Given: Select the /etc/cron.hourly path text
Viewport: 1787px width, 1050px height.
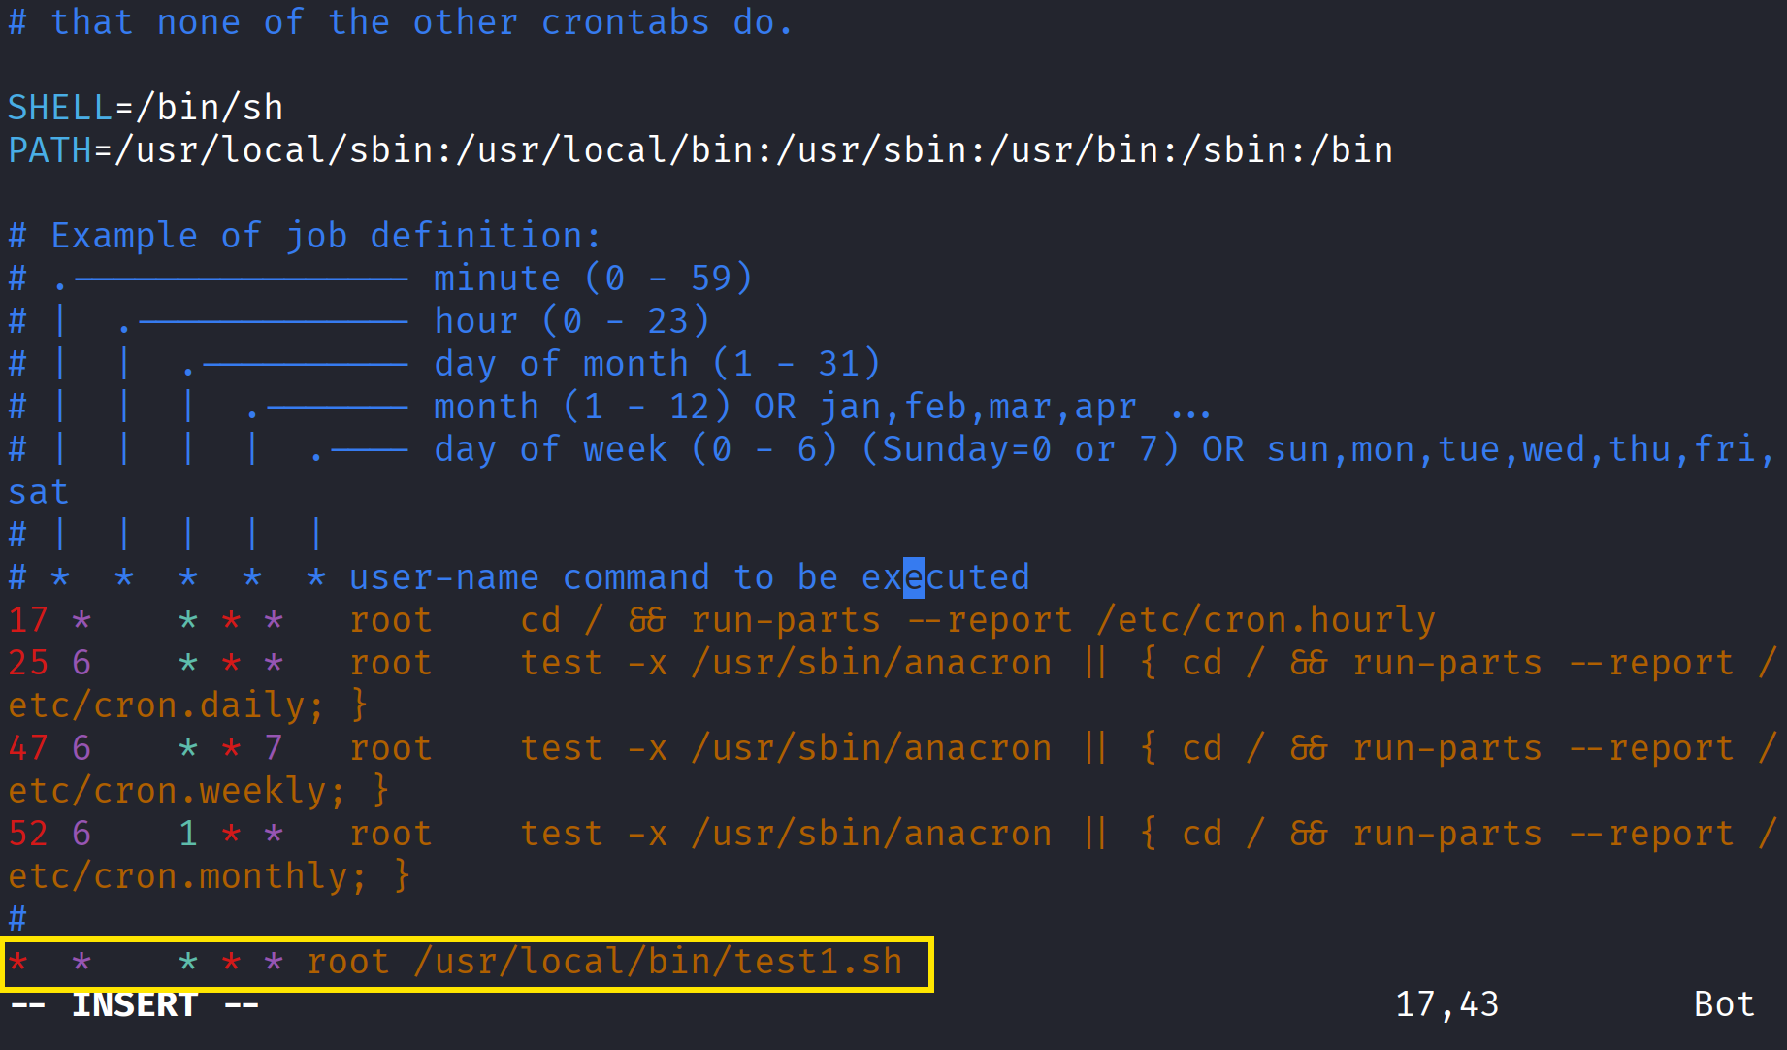Looking at the screenshot, I should [1265, 620].
